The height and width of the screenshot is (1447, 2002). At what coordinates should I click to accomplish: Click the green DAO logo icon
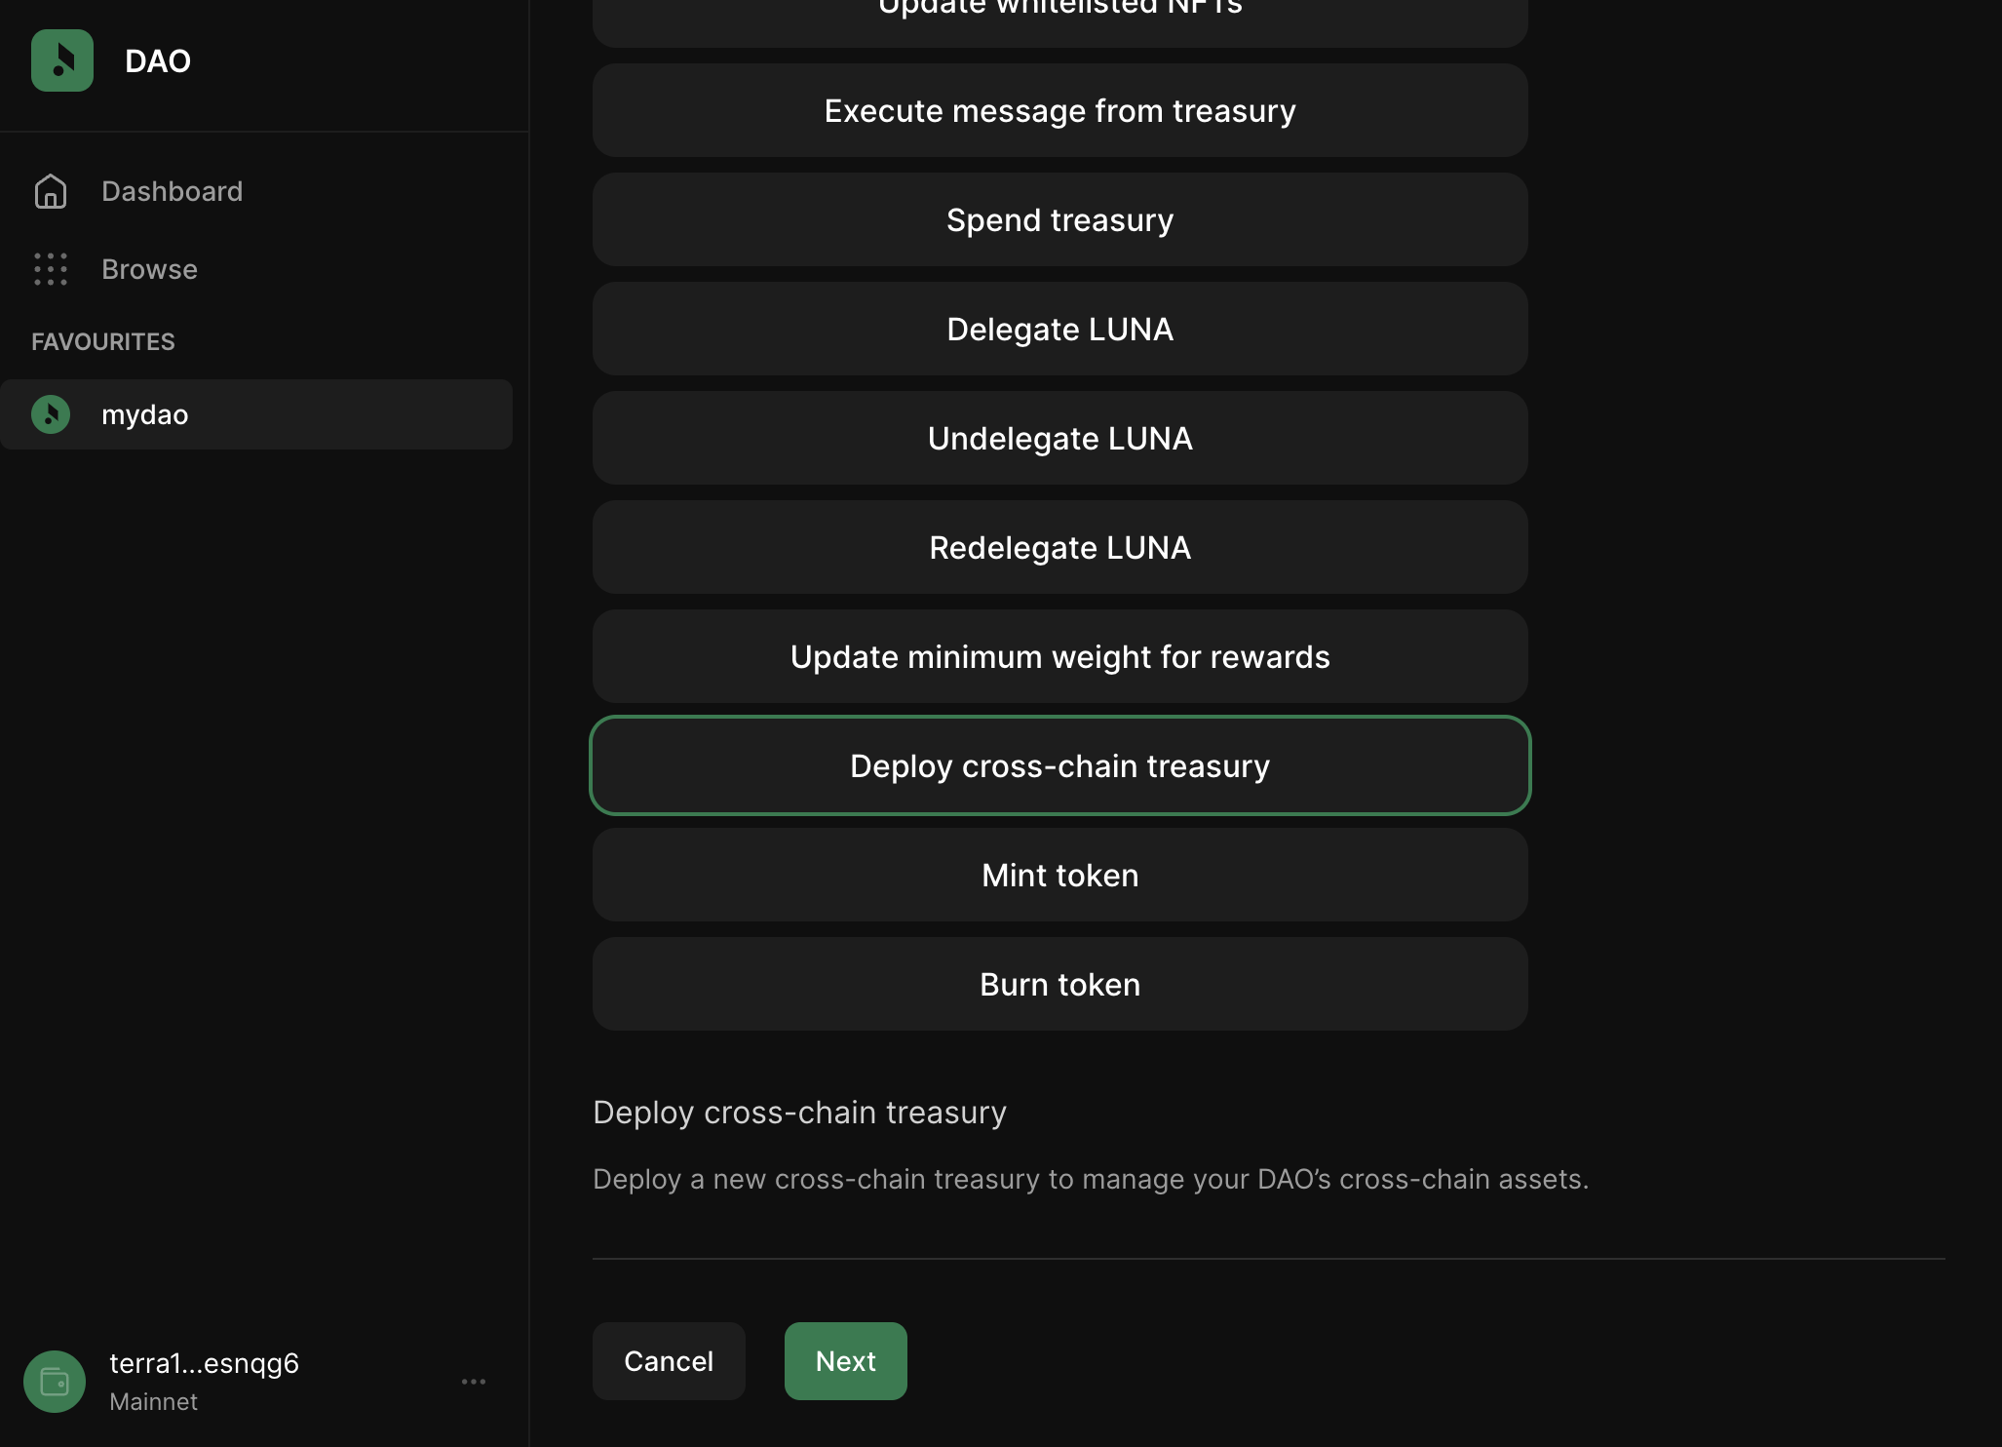(62, 60)
